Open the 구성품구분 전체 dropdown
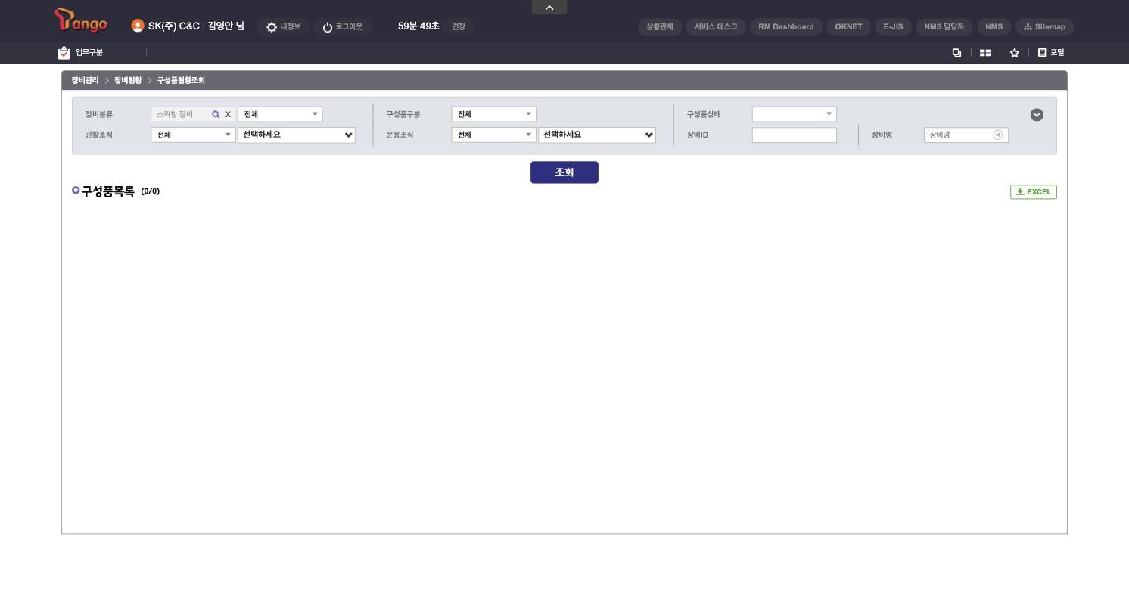Image resolution: width=1129 pixels, height=614 pixels. pyautogui.click(x=493, y=114)
